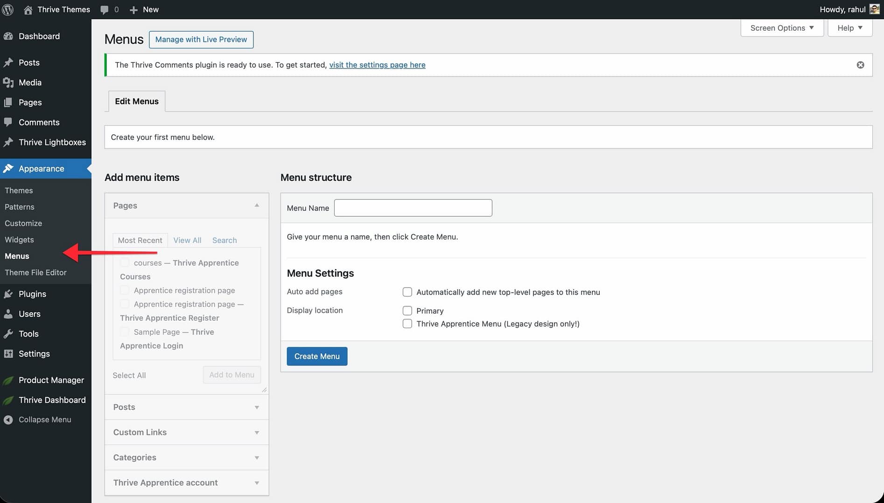Open Media via its sidebar icon

8,83
